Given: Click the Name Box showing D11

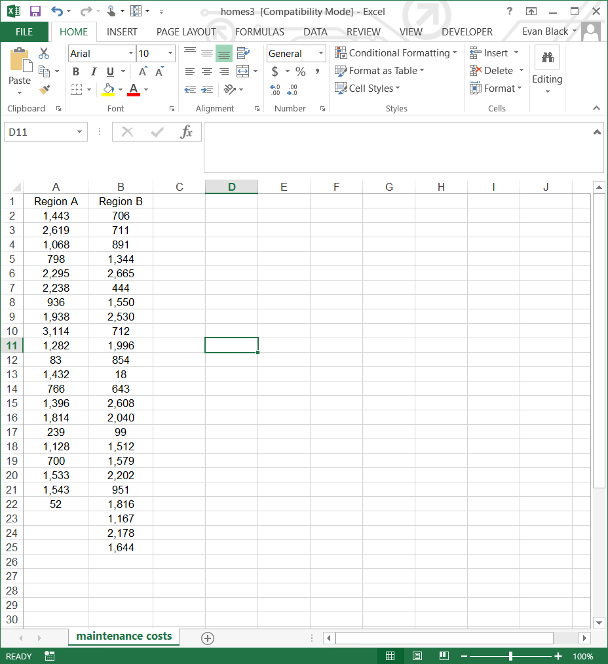Looking at the screenshot, I should pos(39,132).
